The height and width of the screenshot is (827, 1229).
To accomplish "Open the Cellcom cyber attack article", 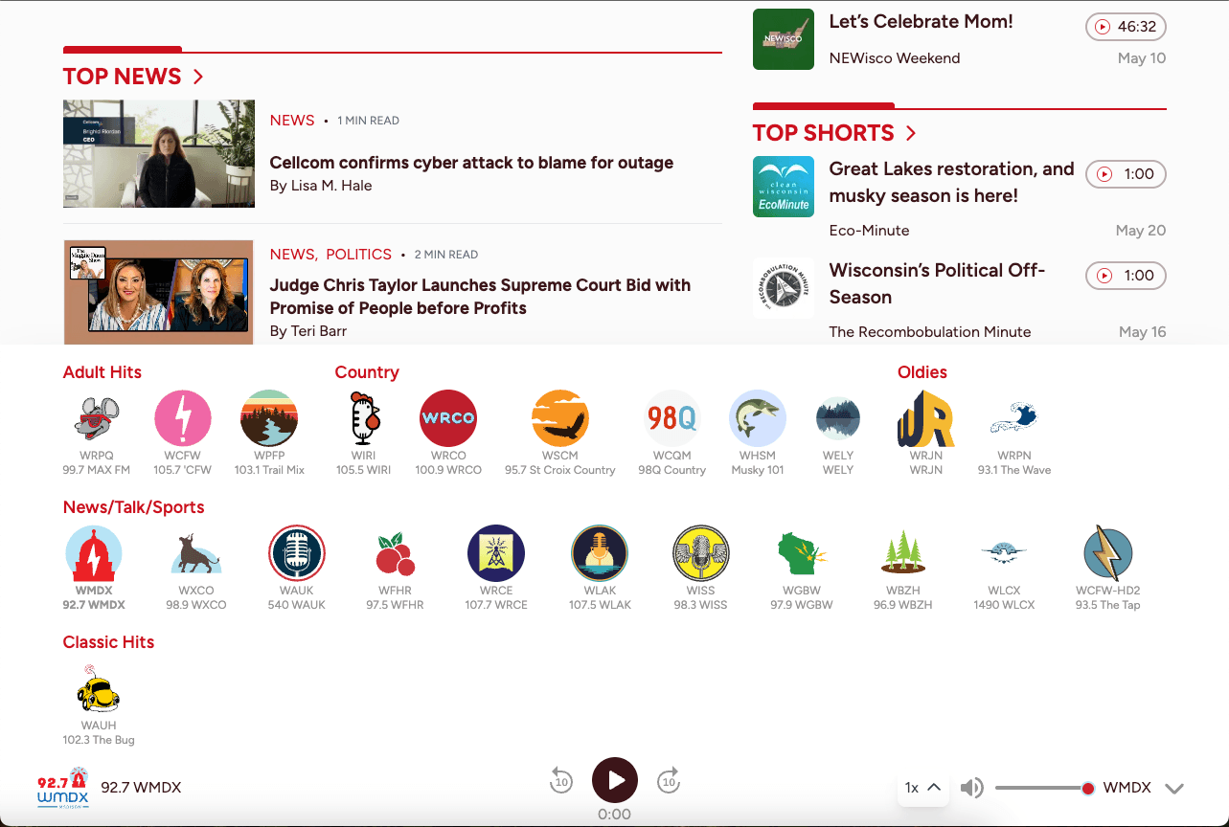I will coord(471,163).
